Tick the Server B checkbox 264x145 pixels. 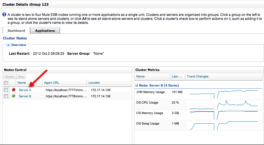pyautogui.click(x=6, y=96)
